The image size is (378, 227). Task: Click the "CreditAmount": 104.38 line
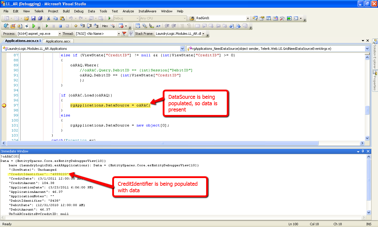[x=31, y=183]
